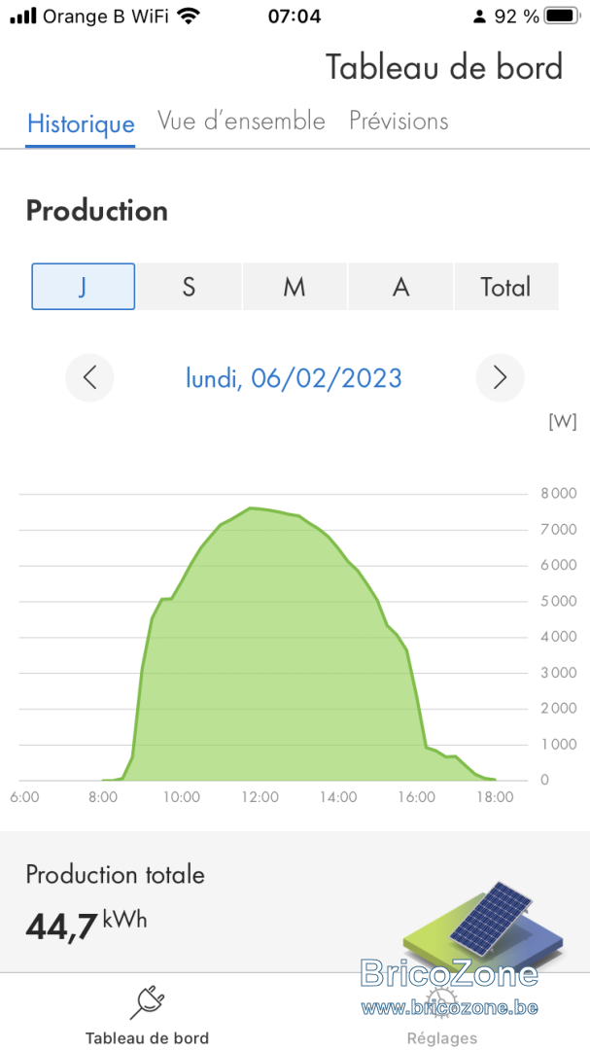Tap the [W] unit label
The image size is (590, 1050).
563,421
